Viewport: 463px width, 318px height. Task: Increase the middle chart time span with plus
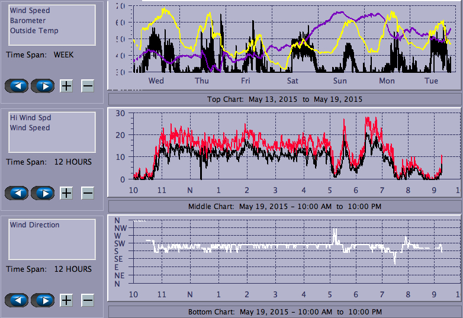point(66,193)
